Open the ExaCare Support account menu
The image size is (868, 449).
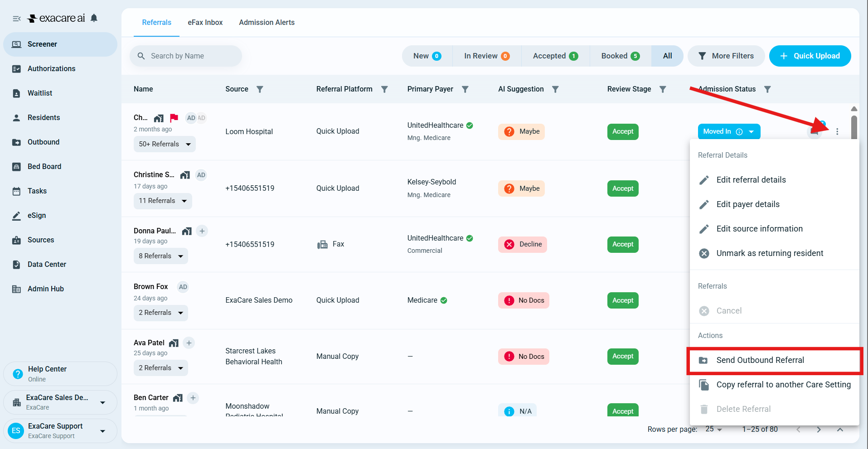pyautogui.click(x=60, y=430)
